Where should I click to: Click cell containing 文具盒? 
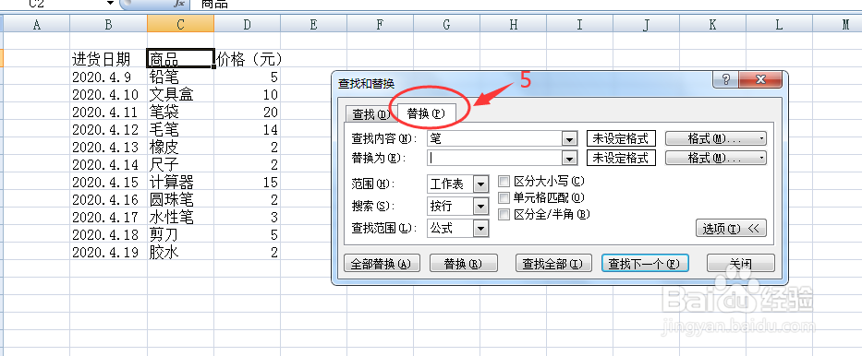180,94
